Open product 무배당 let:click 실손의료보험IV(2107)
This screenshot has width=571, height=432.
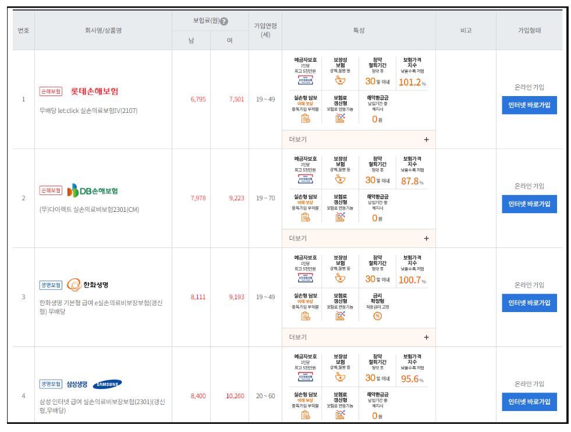coord(88,111)
